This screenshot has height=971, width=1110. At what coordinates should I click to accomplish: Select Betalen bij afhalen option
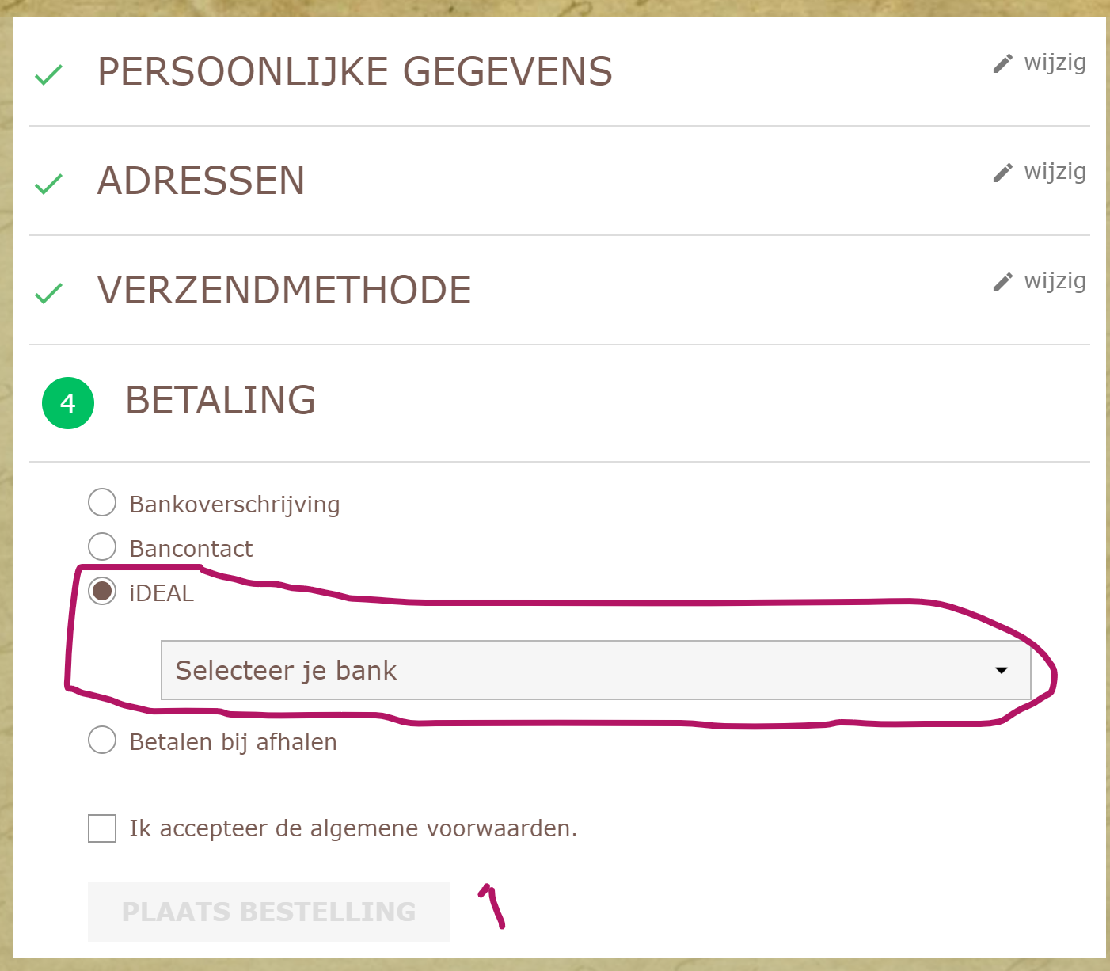(x=102, y=740)
